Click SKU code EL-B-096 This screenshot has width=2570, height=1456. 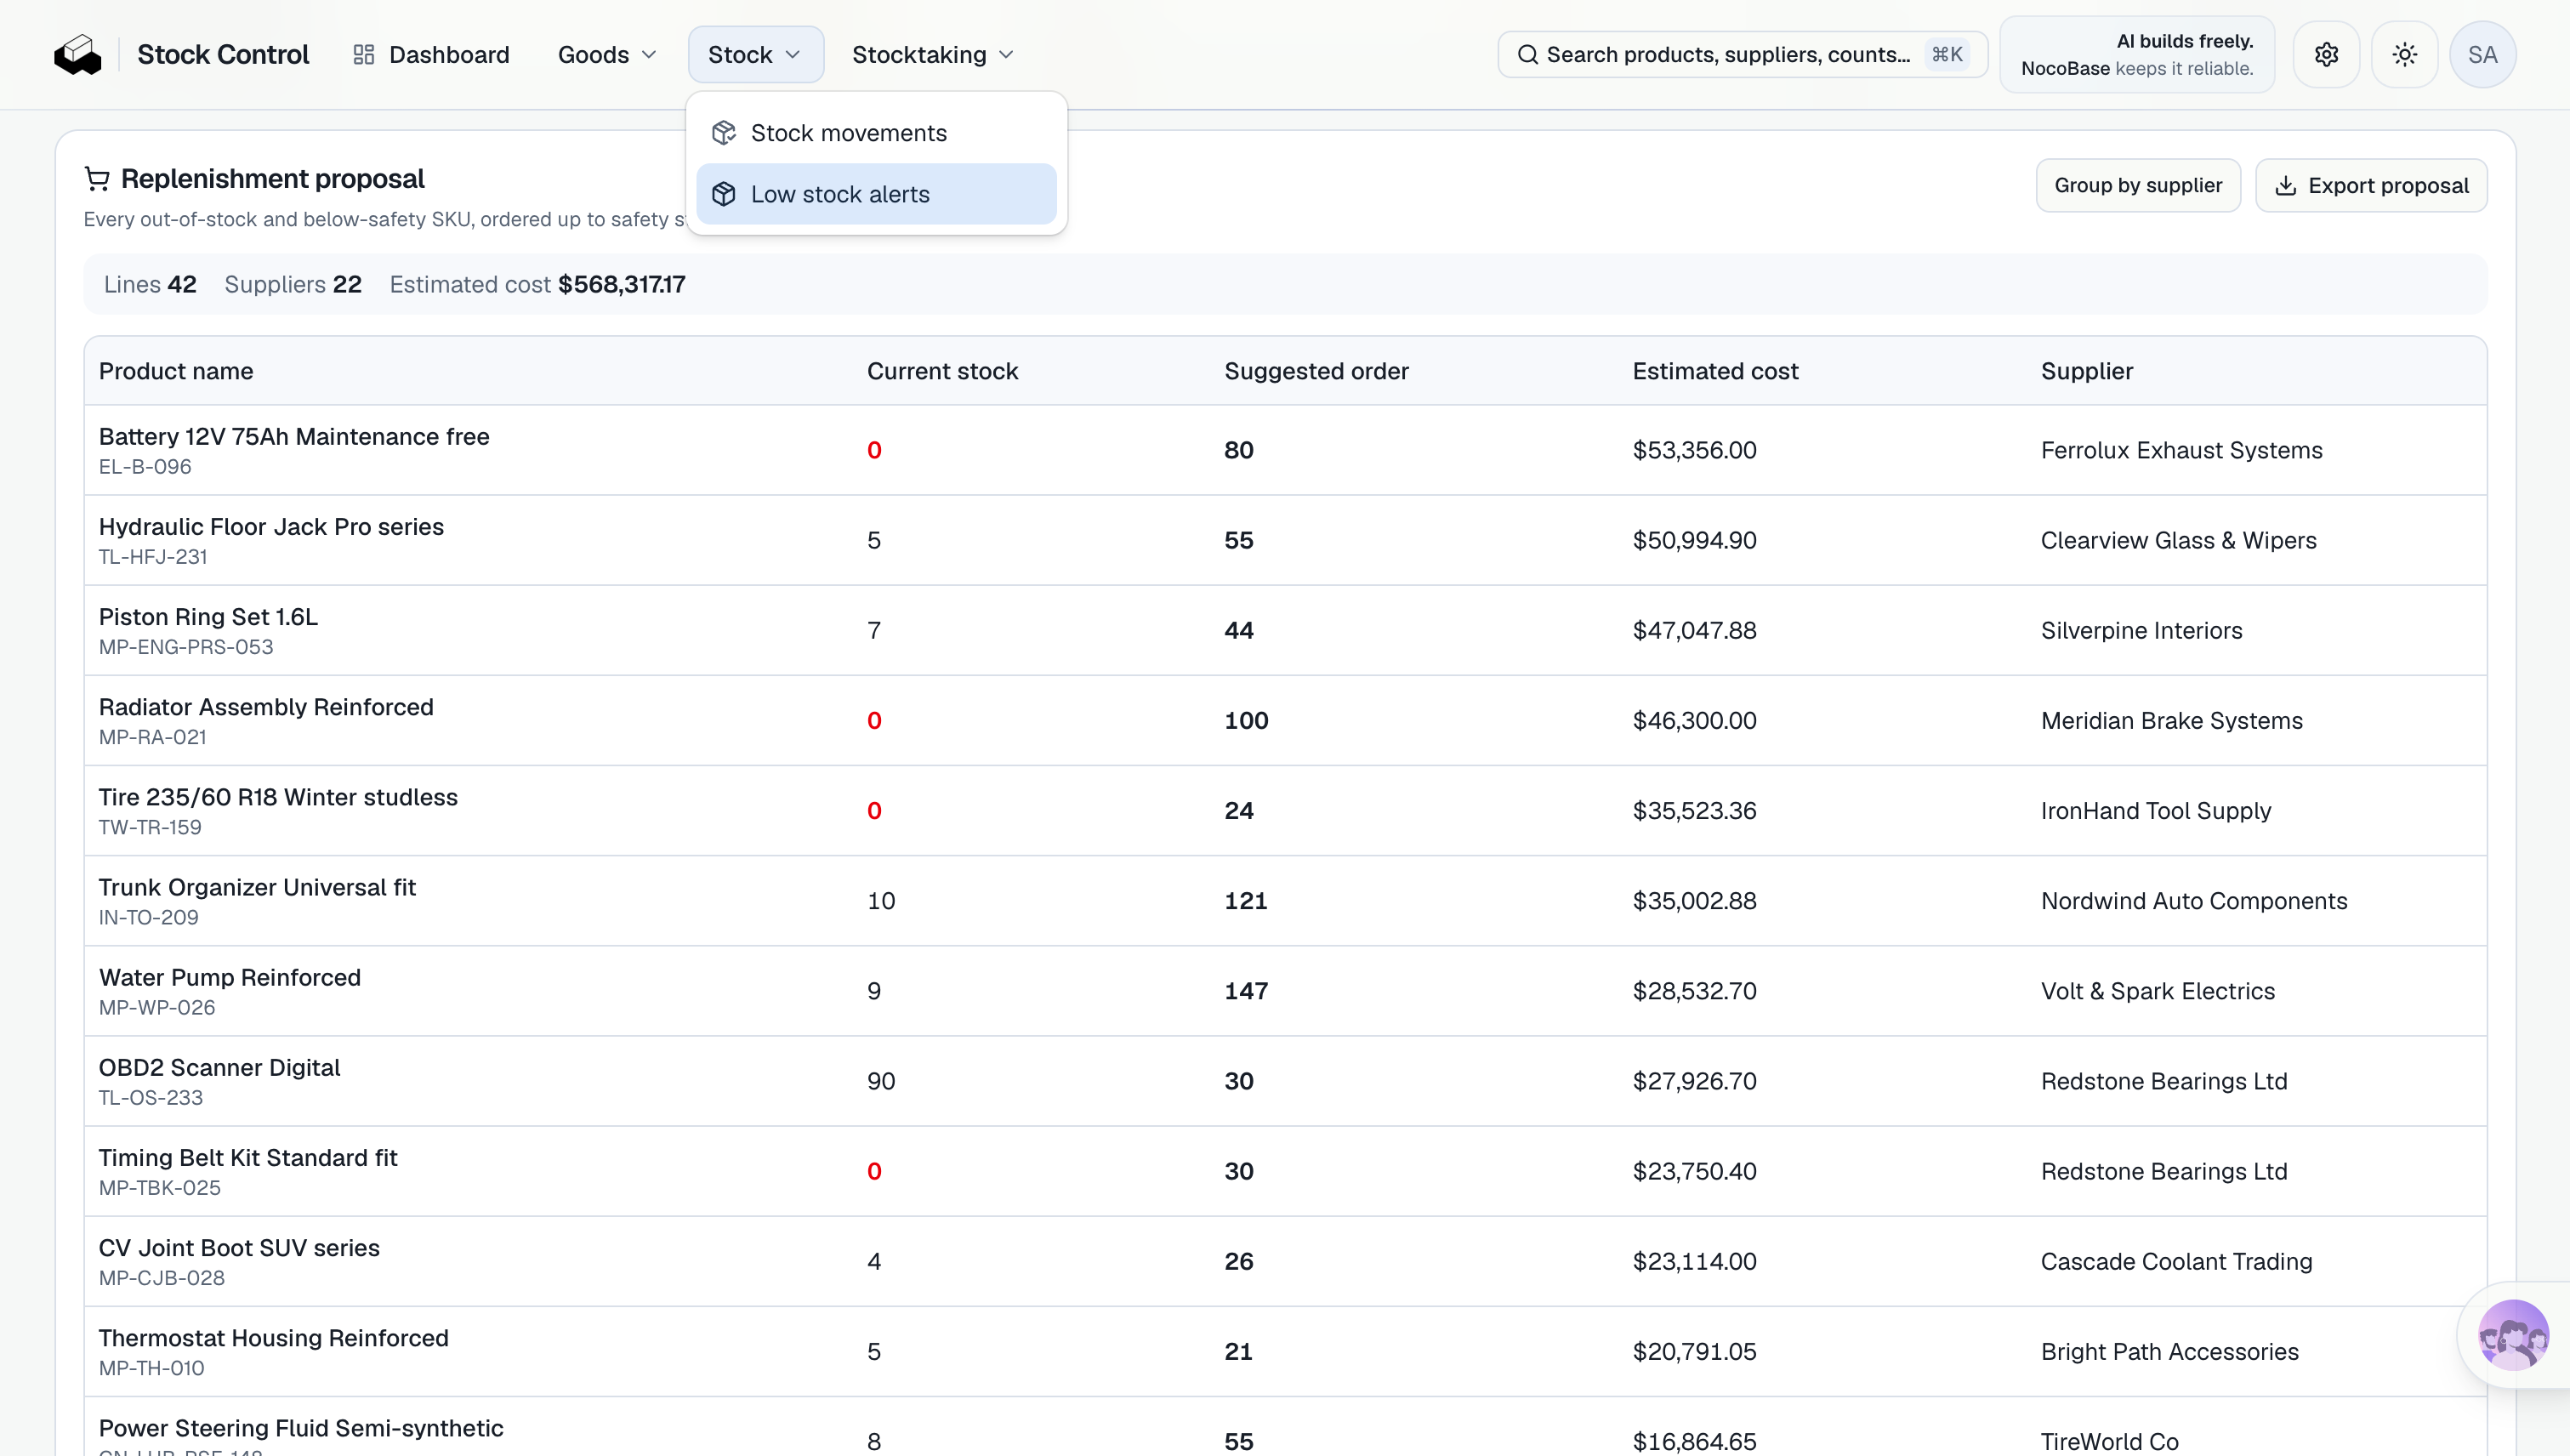[145, 467]
